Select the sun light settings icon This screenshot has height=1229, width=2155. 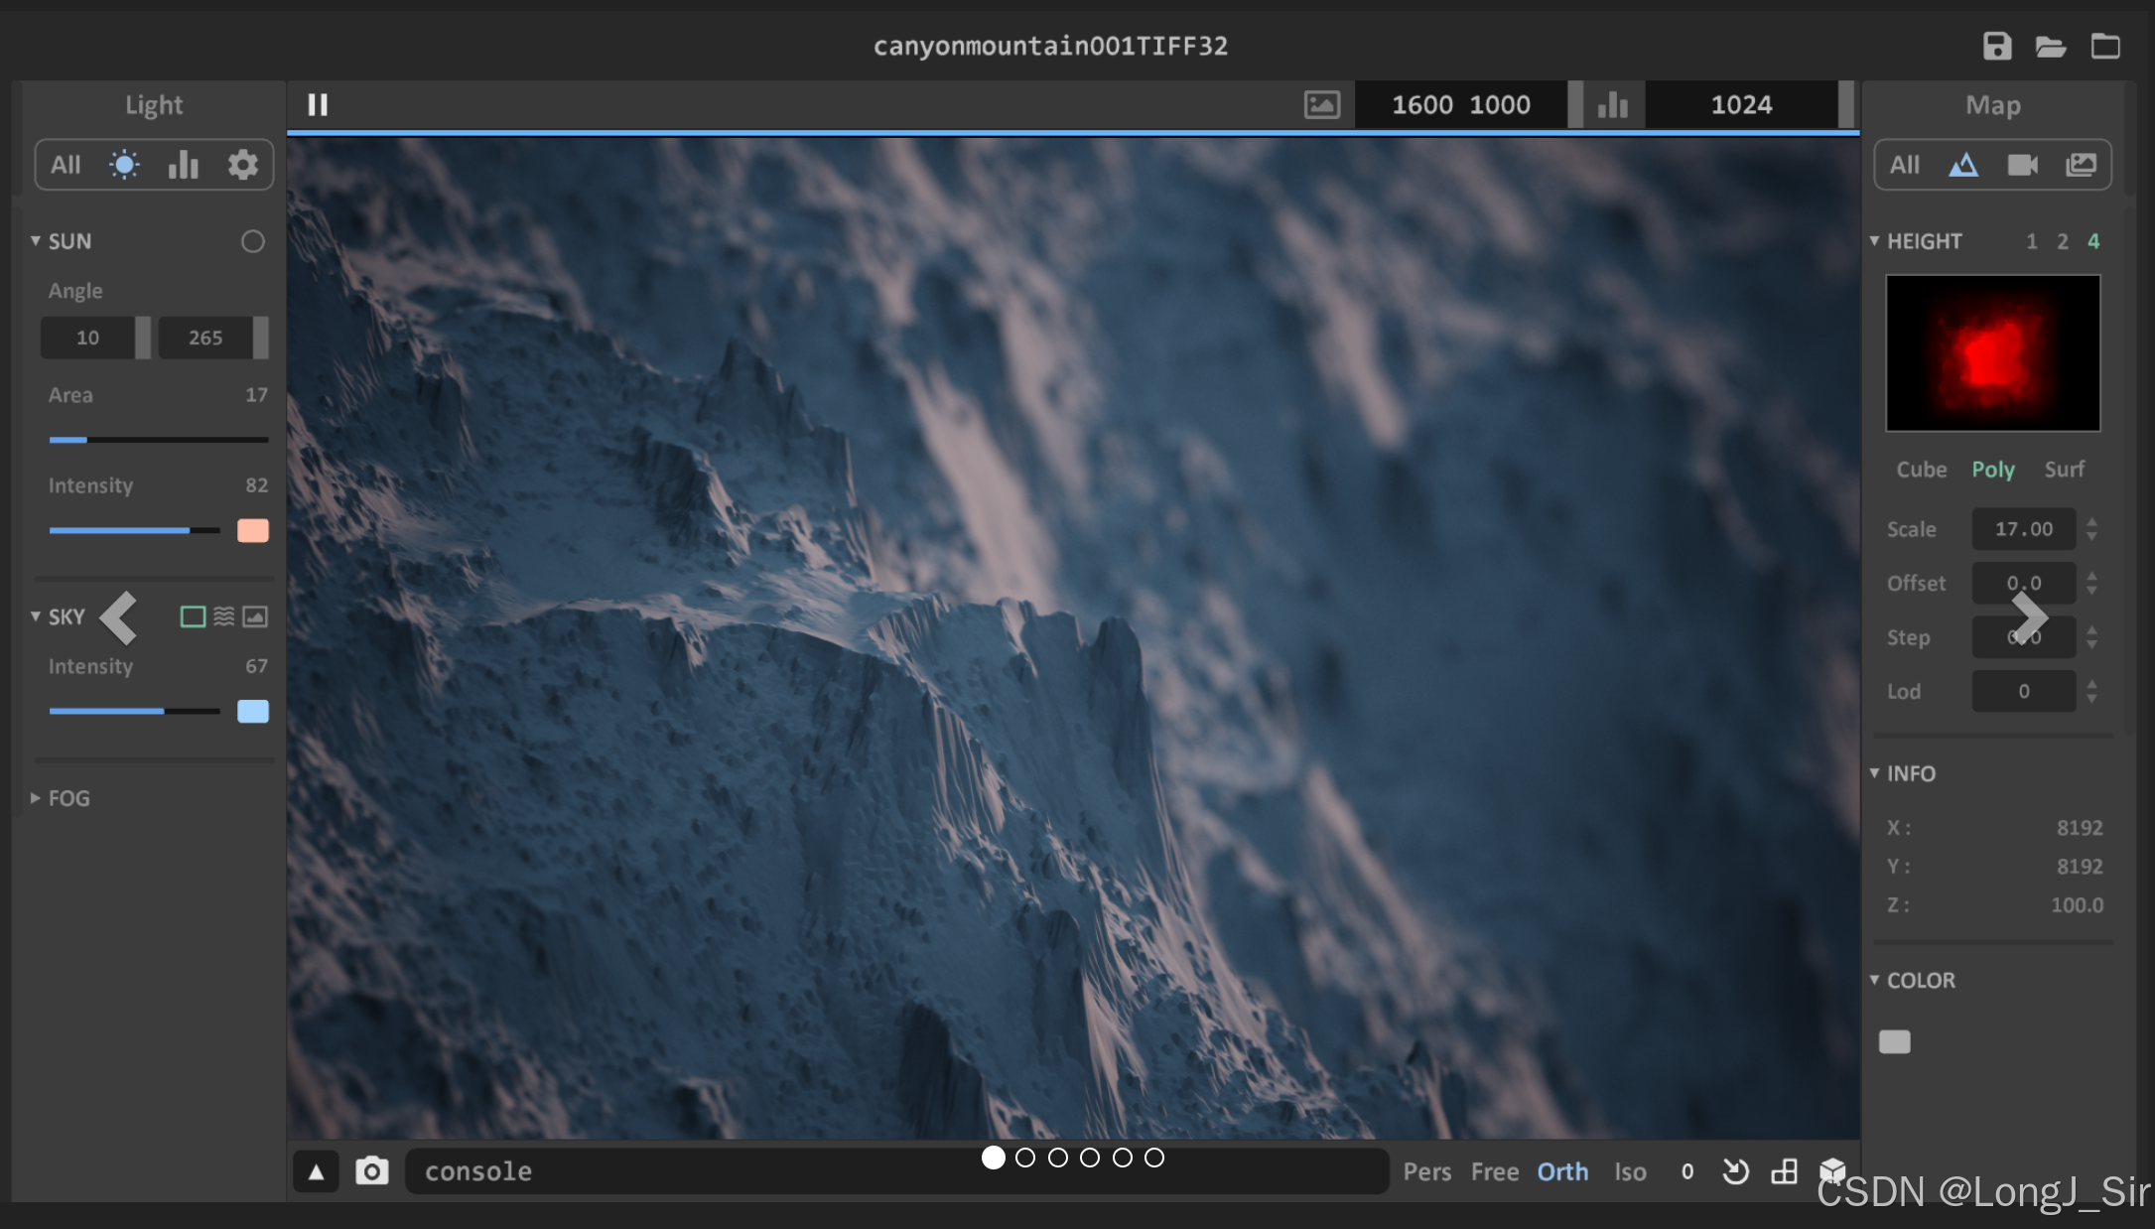pos(124,165)
